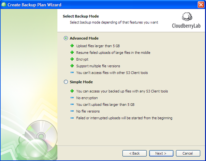Select the Advanced Mode radio button

tap(66, 38)
